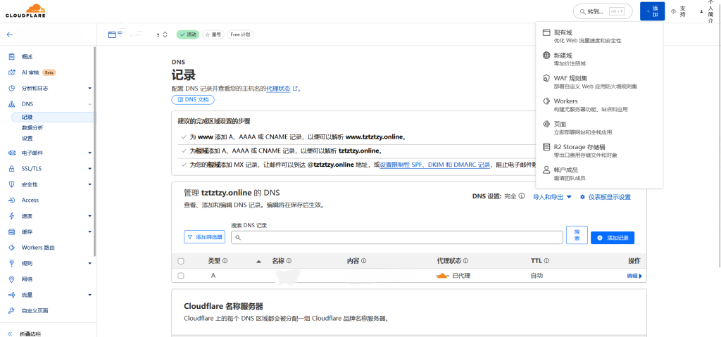Click 流量 traffic icon
The image size is (721, 337).
click(12, 295)
